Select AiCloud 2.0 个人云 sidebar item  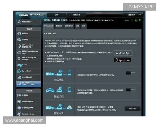(x=29, y=84)
